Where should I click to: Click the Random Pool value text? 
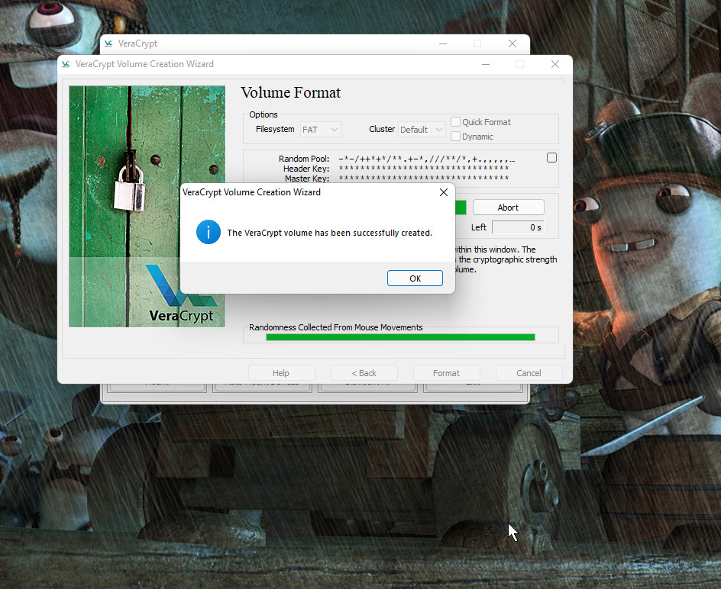pyautogui.click(x=427, y=159)
